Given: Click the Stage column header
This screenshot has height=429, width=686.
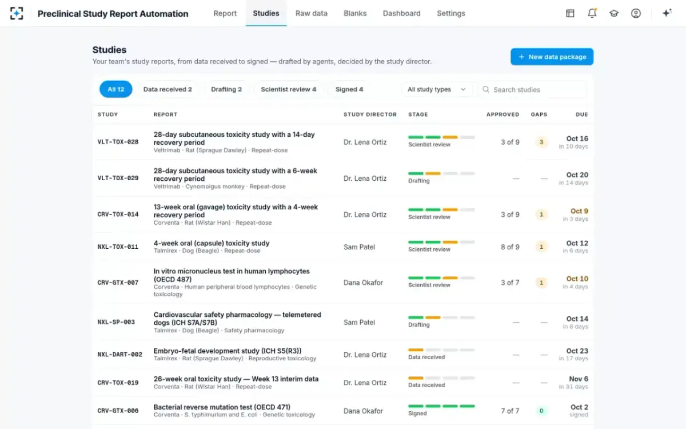Looking at the screenshot, I should 418,114.
